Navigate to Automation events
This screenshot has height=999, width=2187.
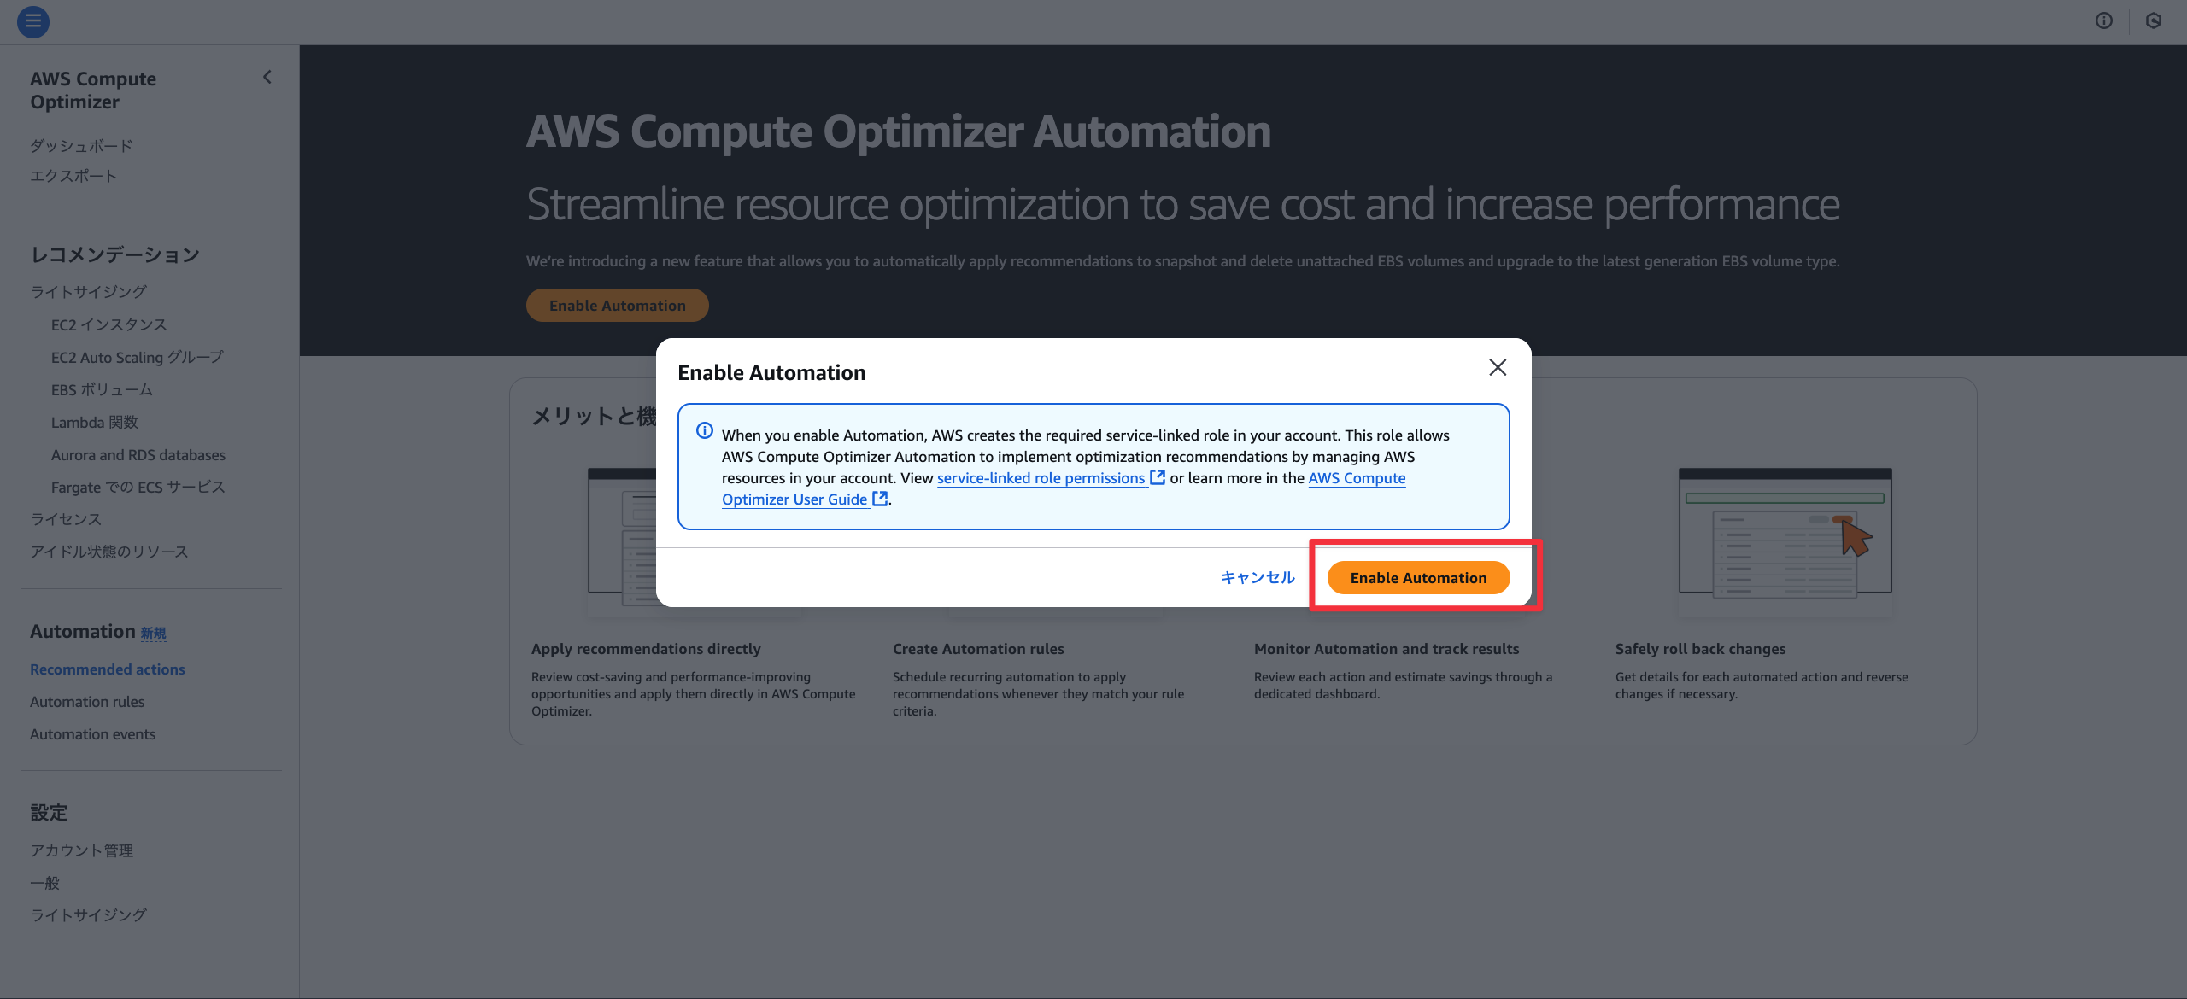(93, 734)
